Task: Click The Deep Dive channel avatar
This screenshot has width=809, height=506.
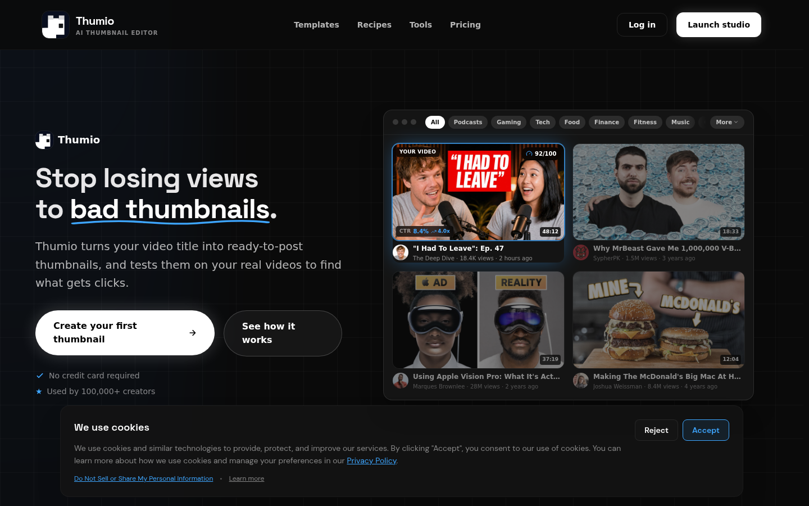Action: click(401, 252)
